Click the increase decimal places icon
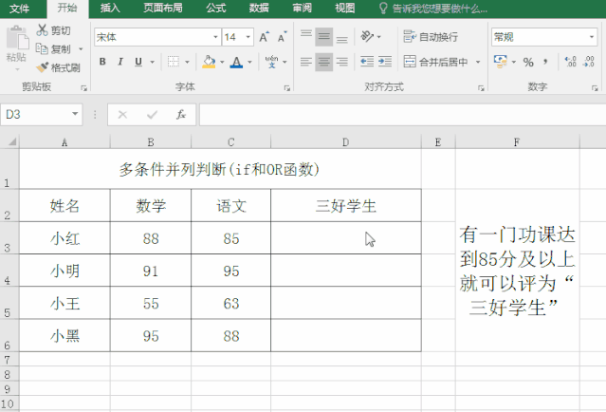The image size is (606, 412). pos(570,62)
